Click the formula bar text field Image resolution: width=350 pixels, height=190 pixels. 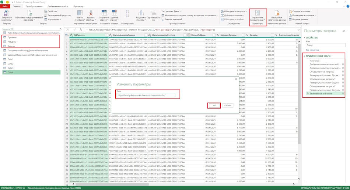(x=190, y=30)
